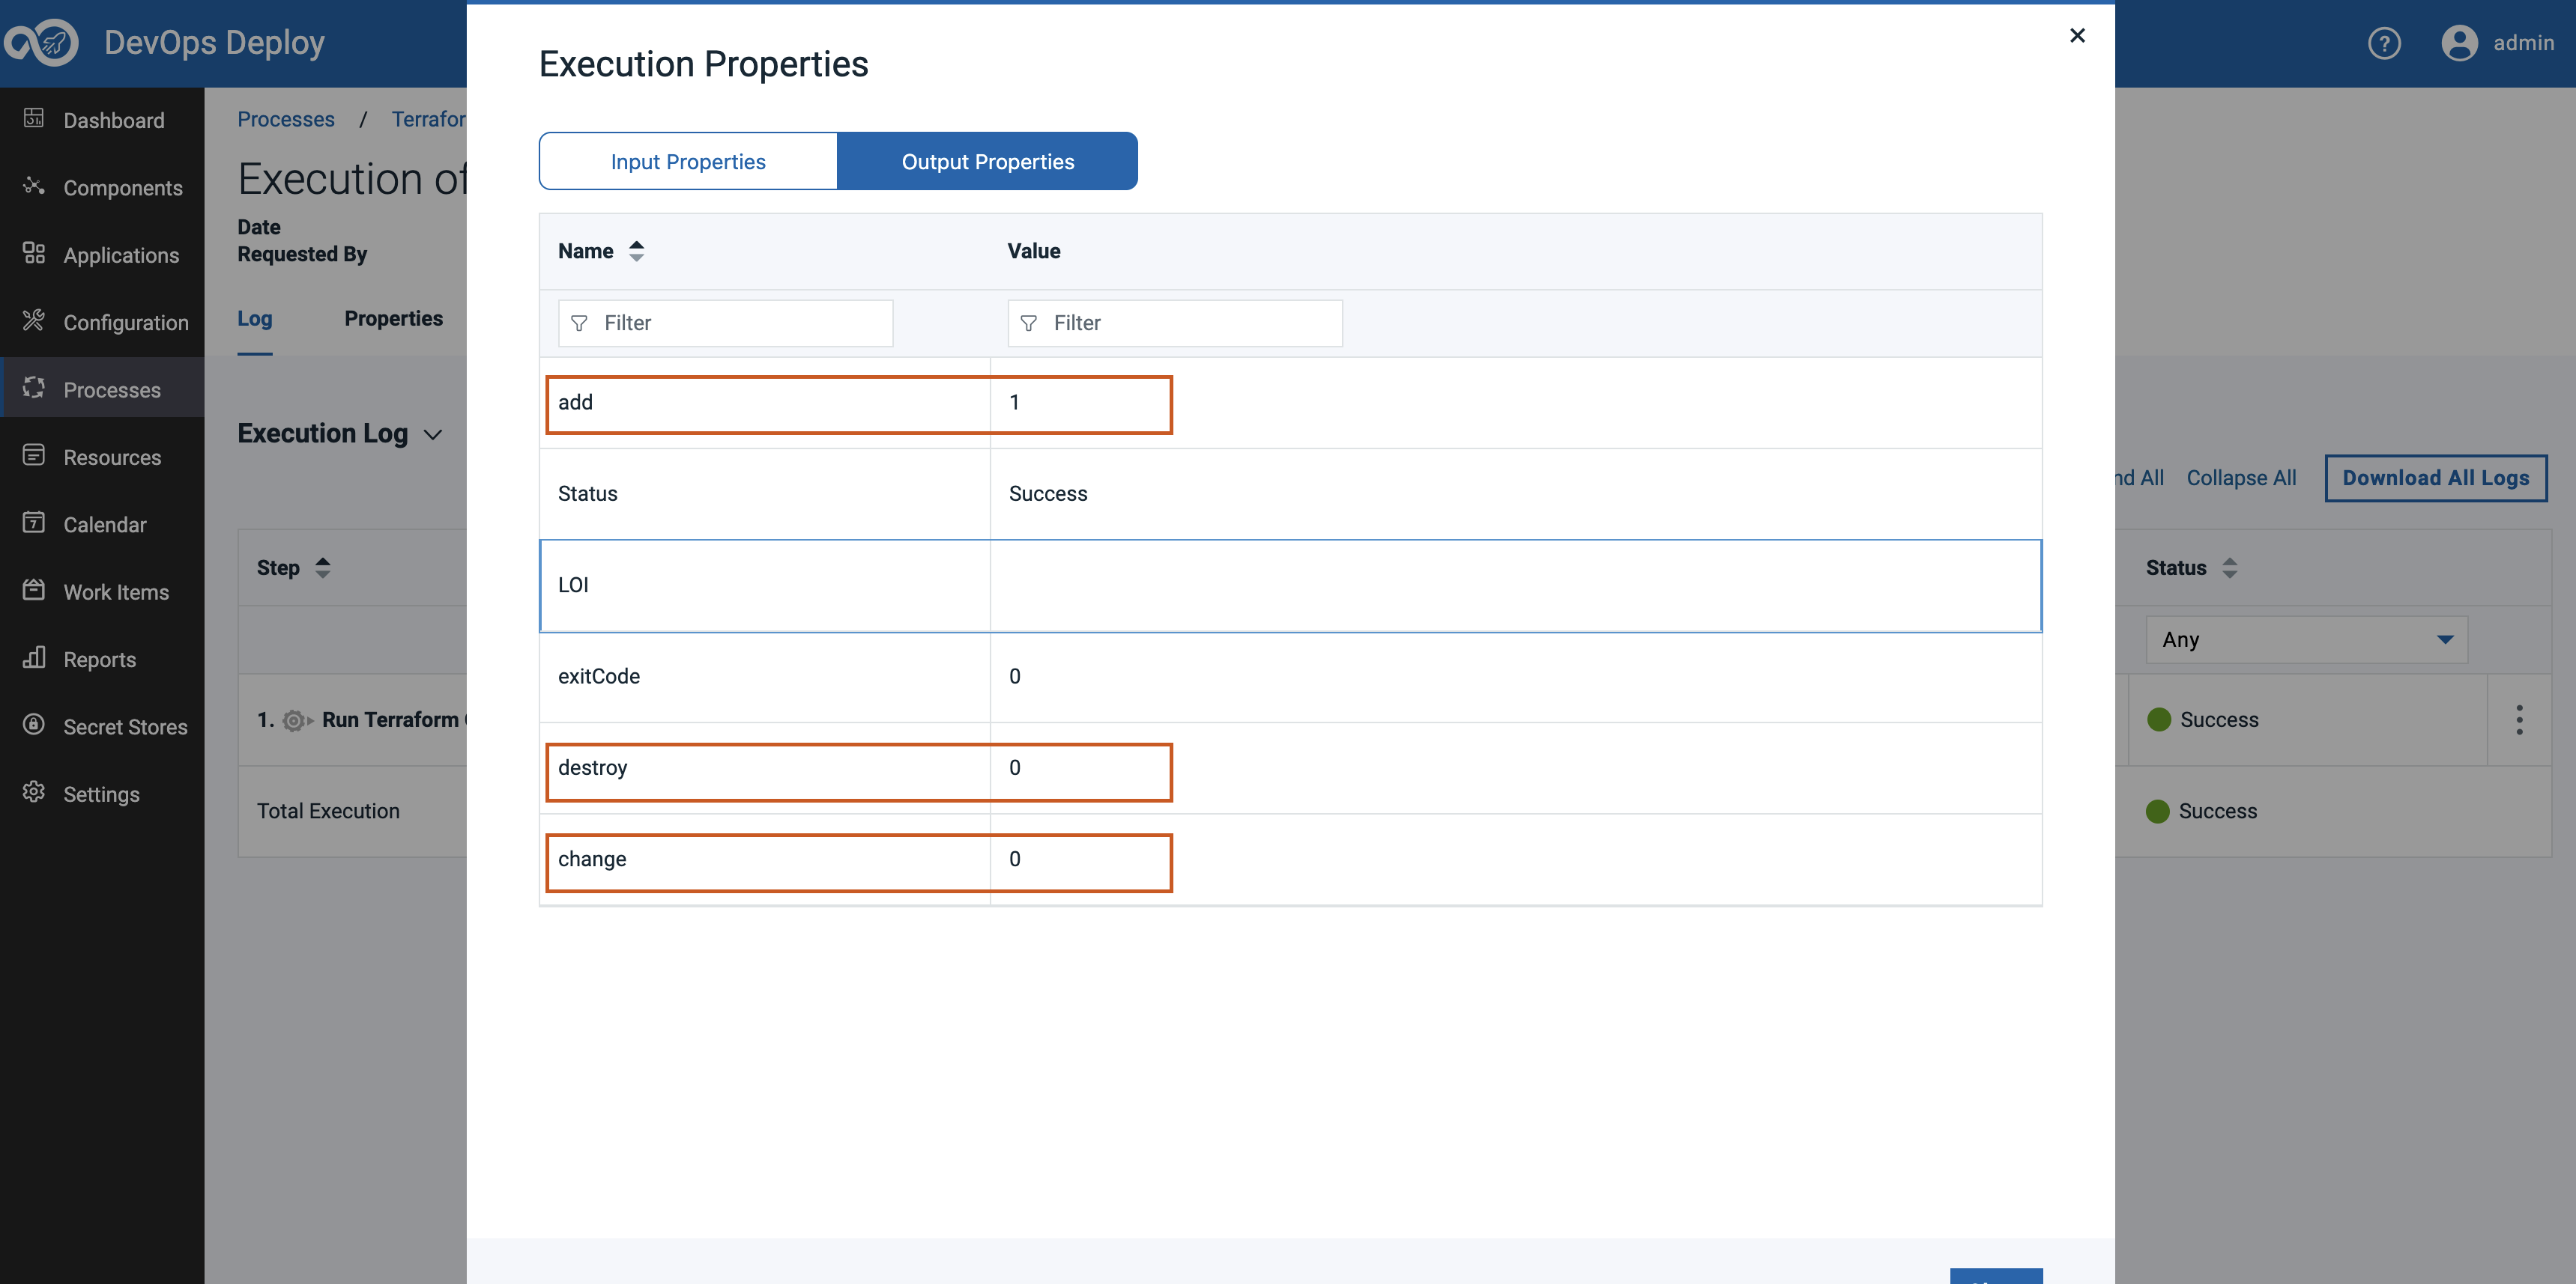Sort the log by Status column
Screen dimensions: 2576x1284
2229,568
